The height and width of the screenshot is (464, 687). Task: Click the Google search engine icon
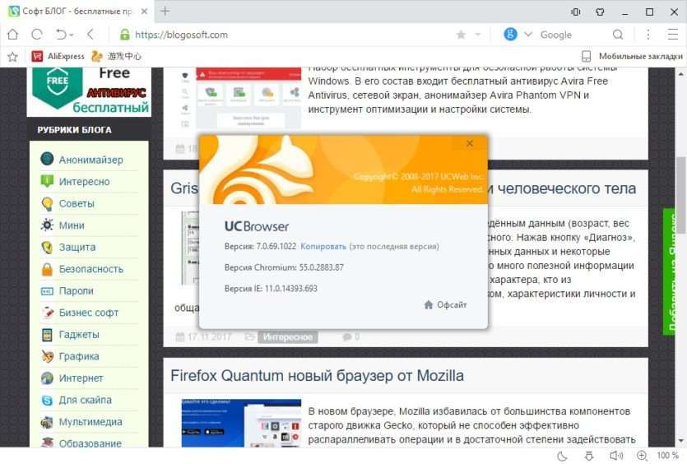(510, 35)
